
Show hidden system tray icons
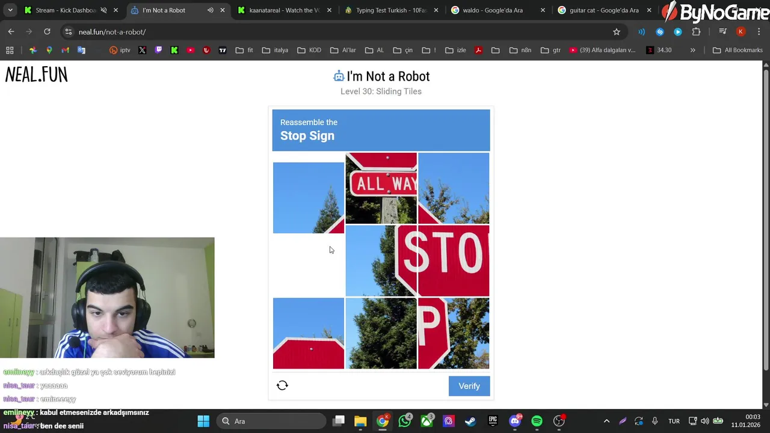[x=606, y=421]
